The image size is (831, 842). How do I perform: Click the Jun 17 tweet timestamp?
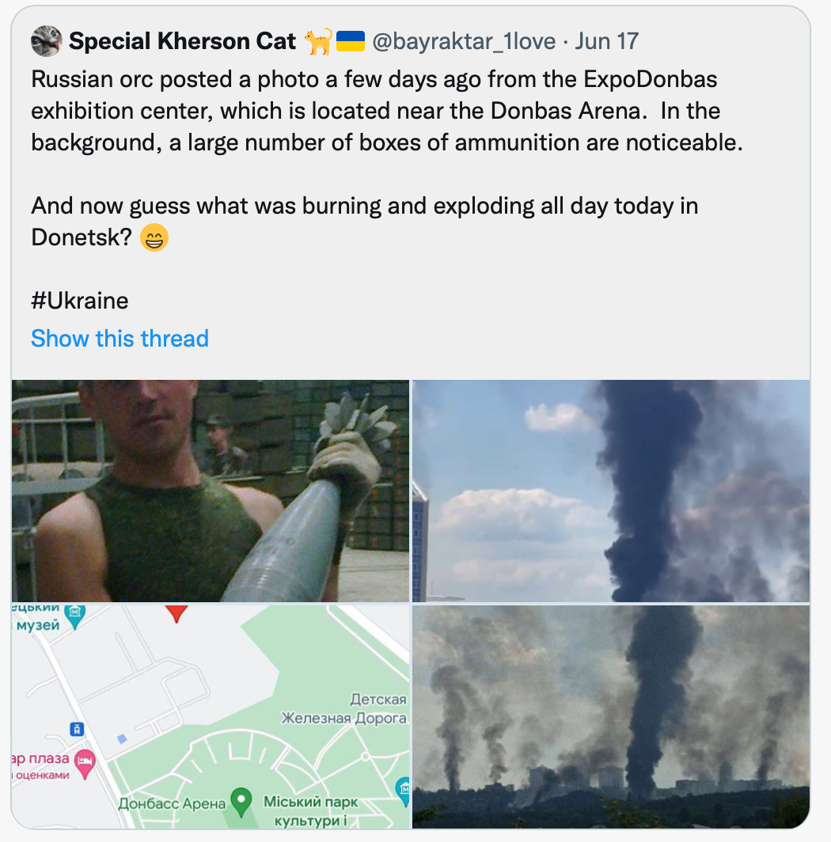[x=606, y=41]
